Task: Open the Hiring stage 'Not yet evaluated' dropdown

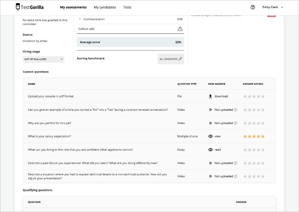Action: pyautogui.click(x=44, y=59)
